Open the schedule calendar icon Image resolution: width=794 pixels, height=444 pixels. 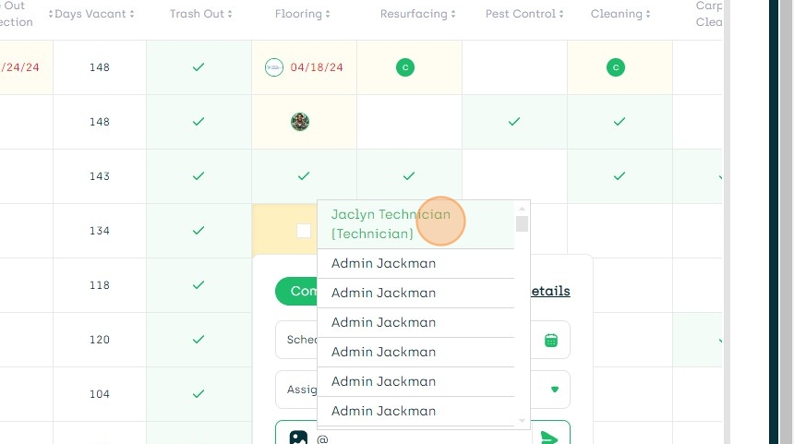(551, 341)
